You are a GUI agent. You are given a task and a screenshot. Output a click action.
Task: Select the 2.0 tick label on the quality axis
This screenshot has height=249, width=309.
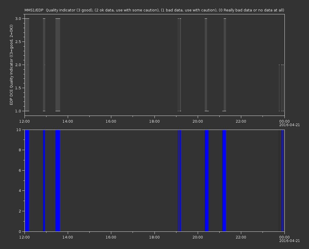point(18,65)
